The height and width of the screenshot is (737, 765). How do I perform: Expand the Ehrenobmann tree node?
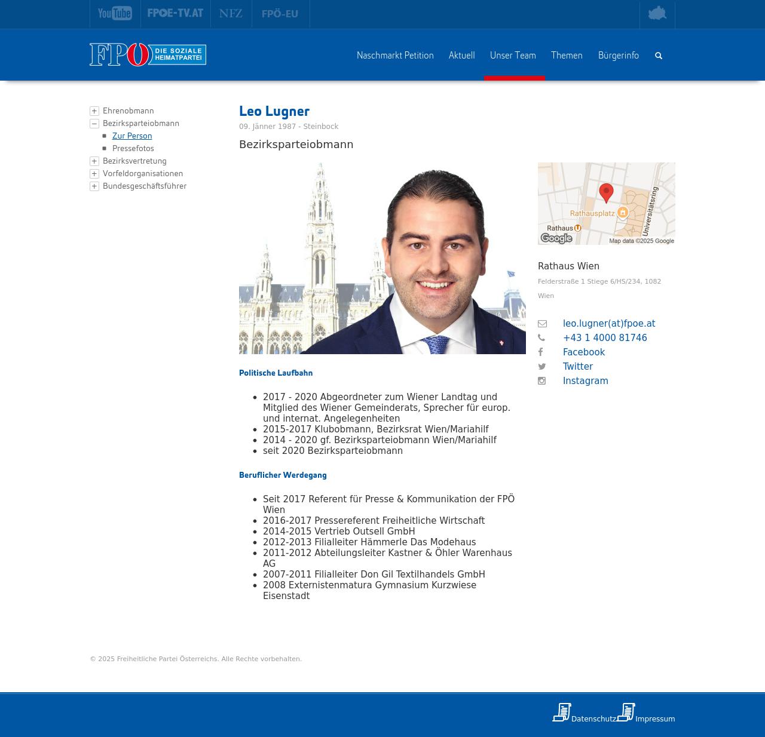point(94,111)
